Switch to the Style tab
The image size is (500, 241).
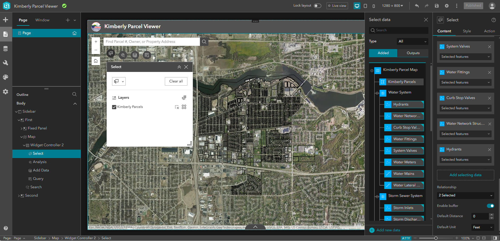point(467,31)
